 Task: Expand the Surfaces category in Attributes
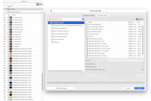click(6, 9)
